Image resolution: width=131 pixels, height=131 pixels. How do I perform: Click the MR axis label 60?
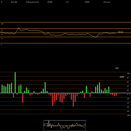click(x=128, y=82)
